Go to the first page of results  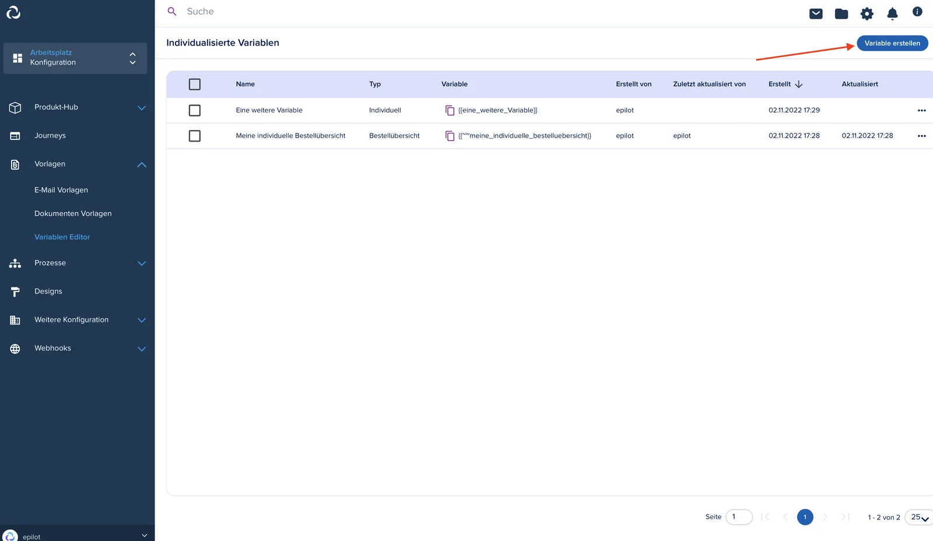click(765, 517)
